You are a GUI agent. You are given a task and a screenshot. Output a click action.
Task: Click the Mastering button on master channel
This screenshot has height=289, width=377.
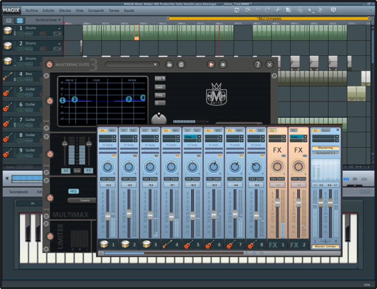pos(325,148)
